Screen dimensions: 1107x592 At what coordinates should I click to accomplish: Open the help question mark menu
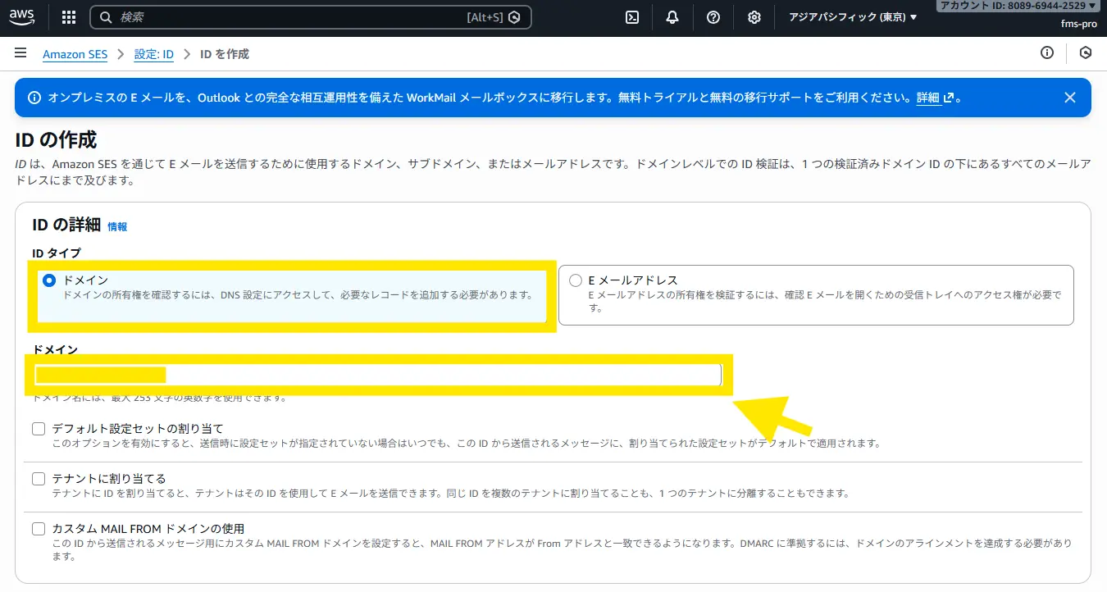[713, 17]
